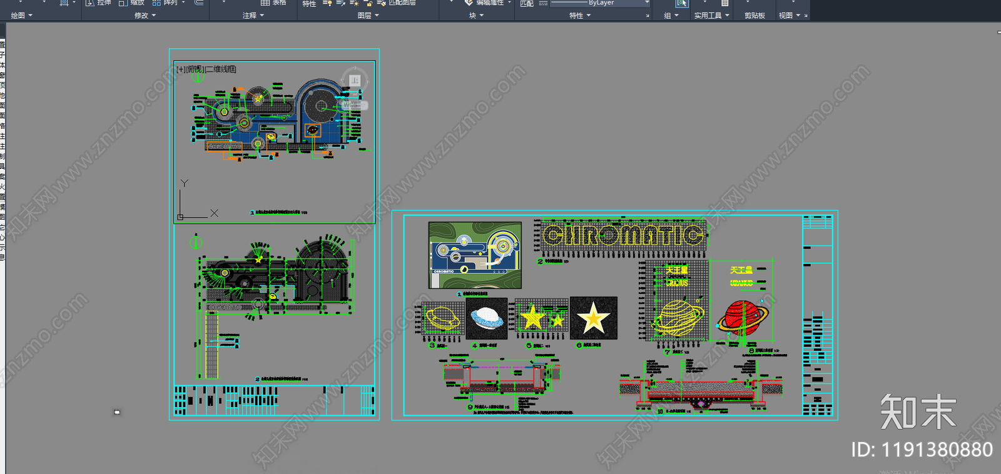Click the group selection icon
1001x474 pixels.
681,3
